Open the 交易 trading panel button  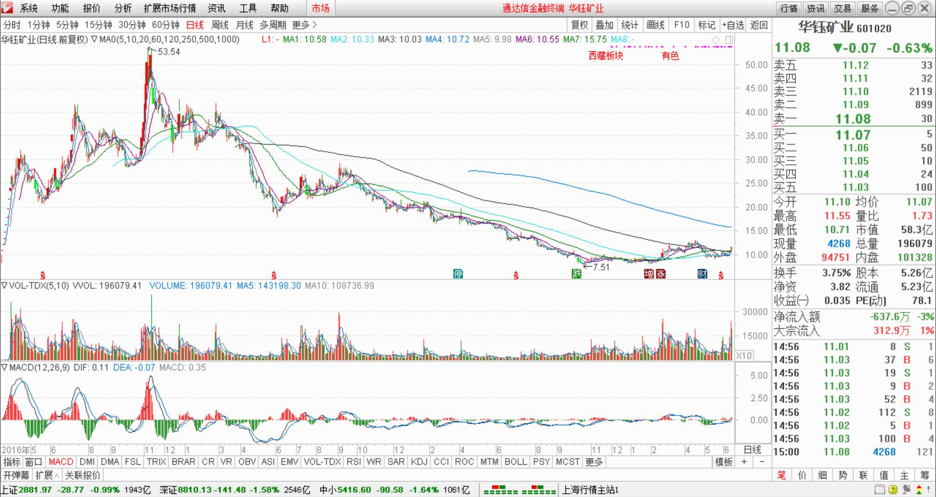point(842,8)
